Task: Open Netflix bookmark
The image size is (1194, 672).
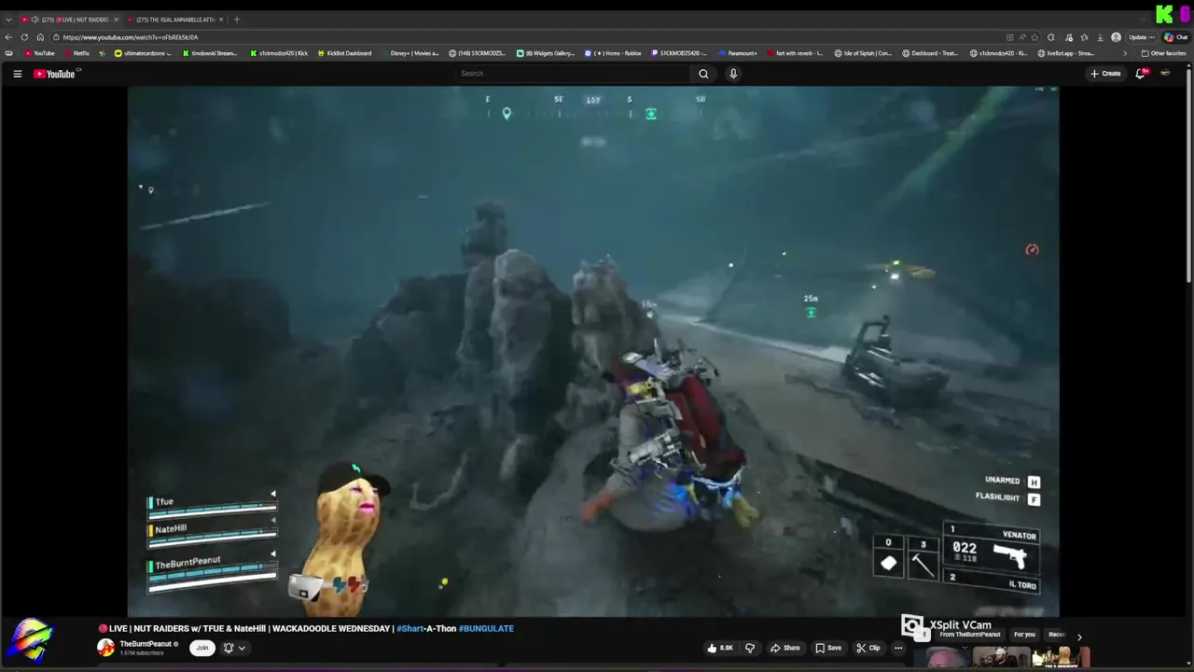Action: (x=76, y=53)
